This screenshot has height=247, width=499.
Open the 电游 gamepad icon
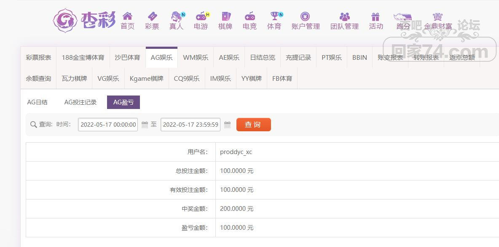(x=202, y=16)
